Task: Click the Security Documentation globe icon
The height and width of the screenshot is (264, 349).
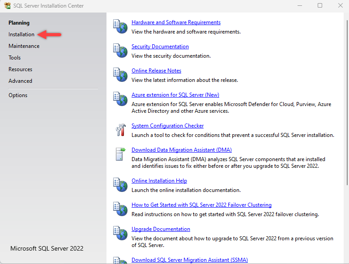Action: [120, 51]
